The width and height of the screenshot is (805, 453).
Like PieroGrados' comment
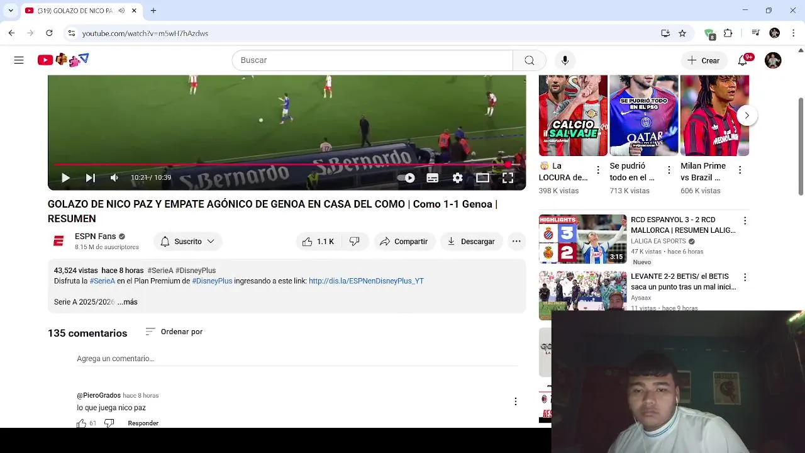click(81, 423)
